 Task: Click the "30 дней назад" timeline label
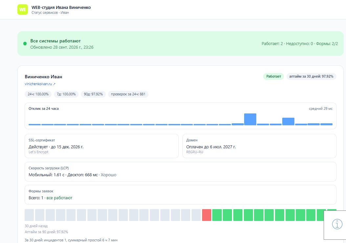[36, 226]
